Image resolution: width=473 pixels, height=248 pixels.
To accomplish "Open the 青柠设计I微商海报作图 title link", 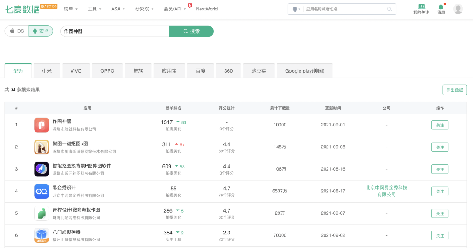I will coord(77,210).
